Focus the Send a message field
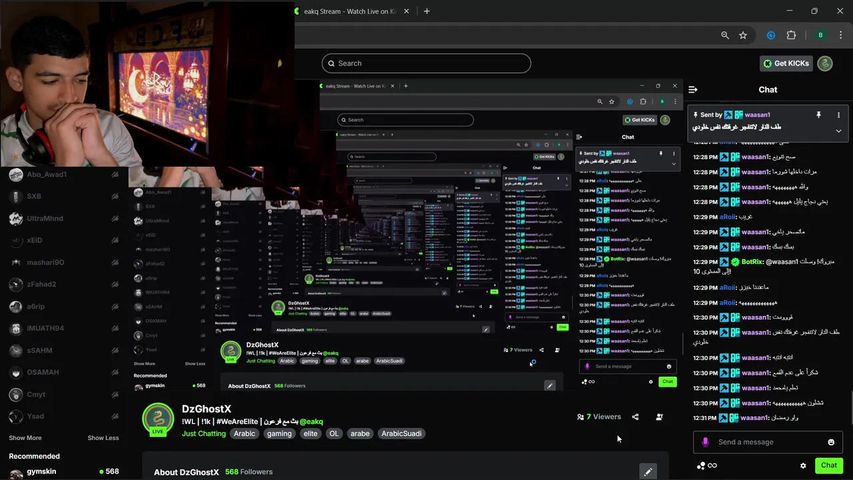Image resolution: width=853 pixels, height=480 pixels. [x=766, y=442]
